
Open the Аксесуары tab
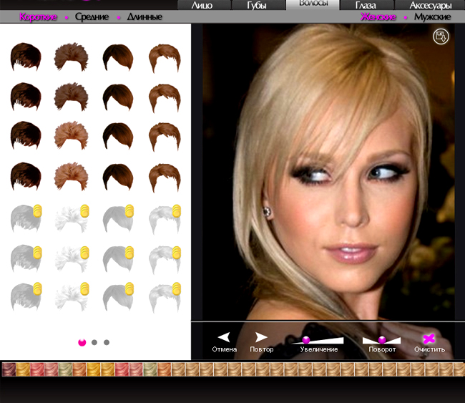click(x=430, y=5)
